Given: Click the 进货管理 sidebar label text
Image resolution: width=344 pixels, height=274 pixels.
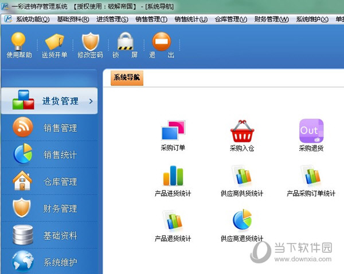Looking at the screenshot, I should click(60, 101).
